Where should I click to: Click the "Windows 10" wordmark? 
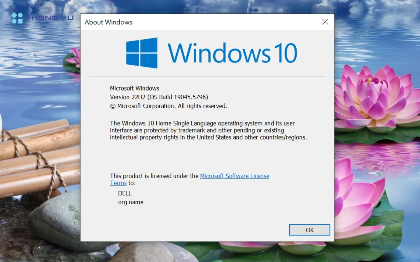[x=232, y=53]
